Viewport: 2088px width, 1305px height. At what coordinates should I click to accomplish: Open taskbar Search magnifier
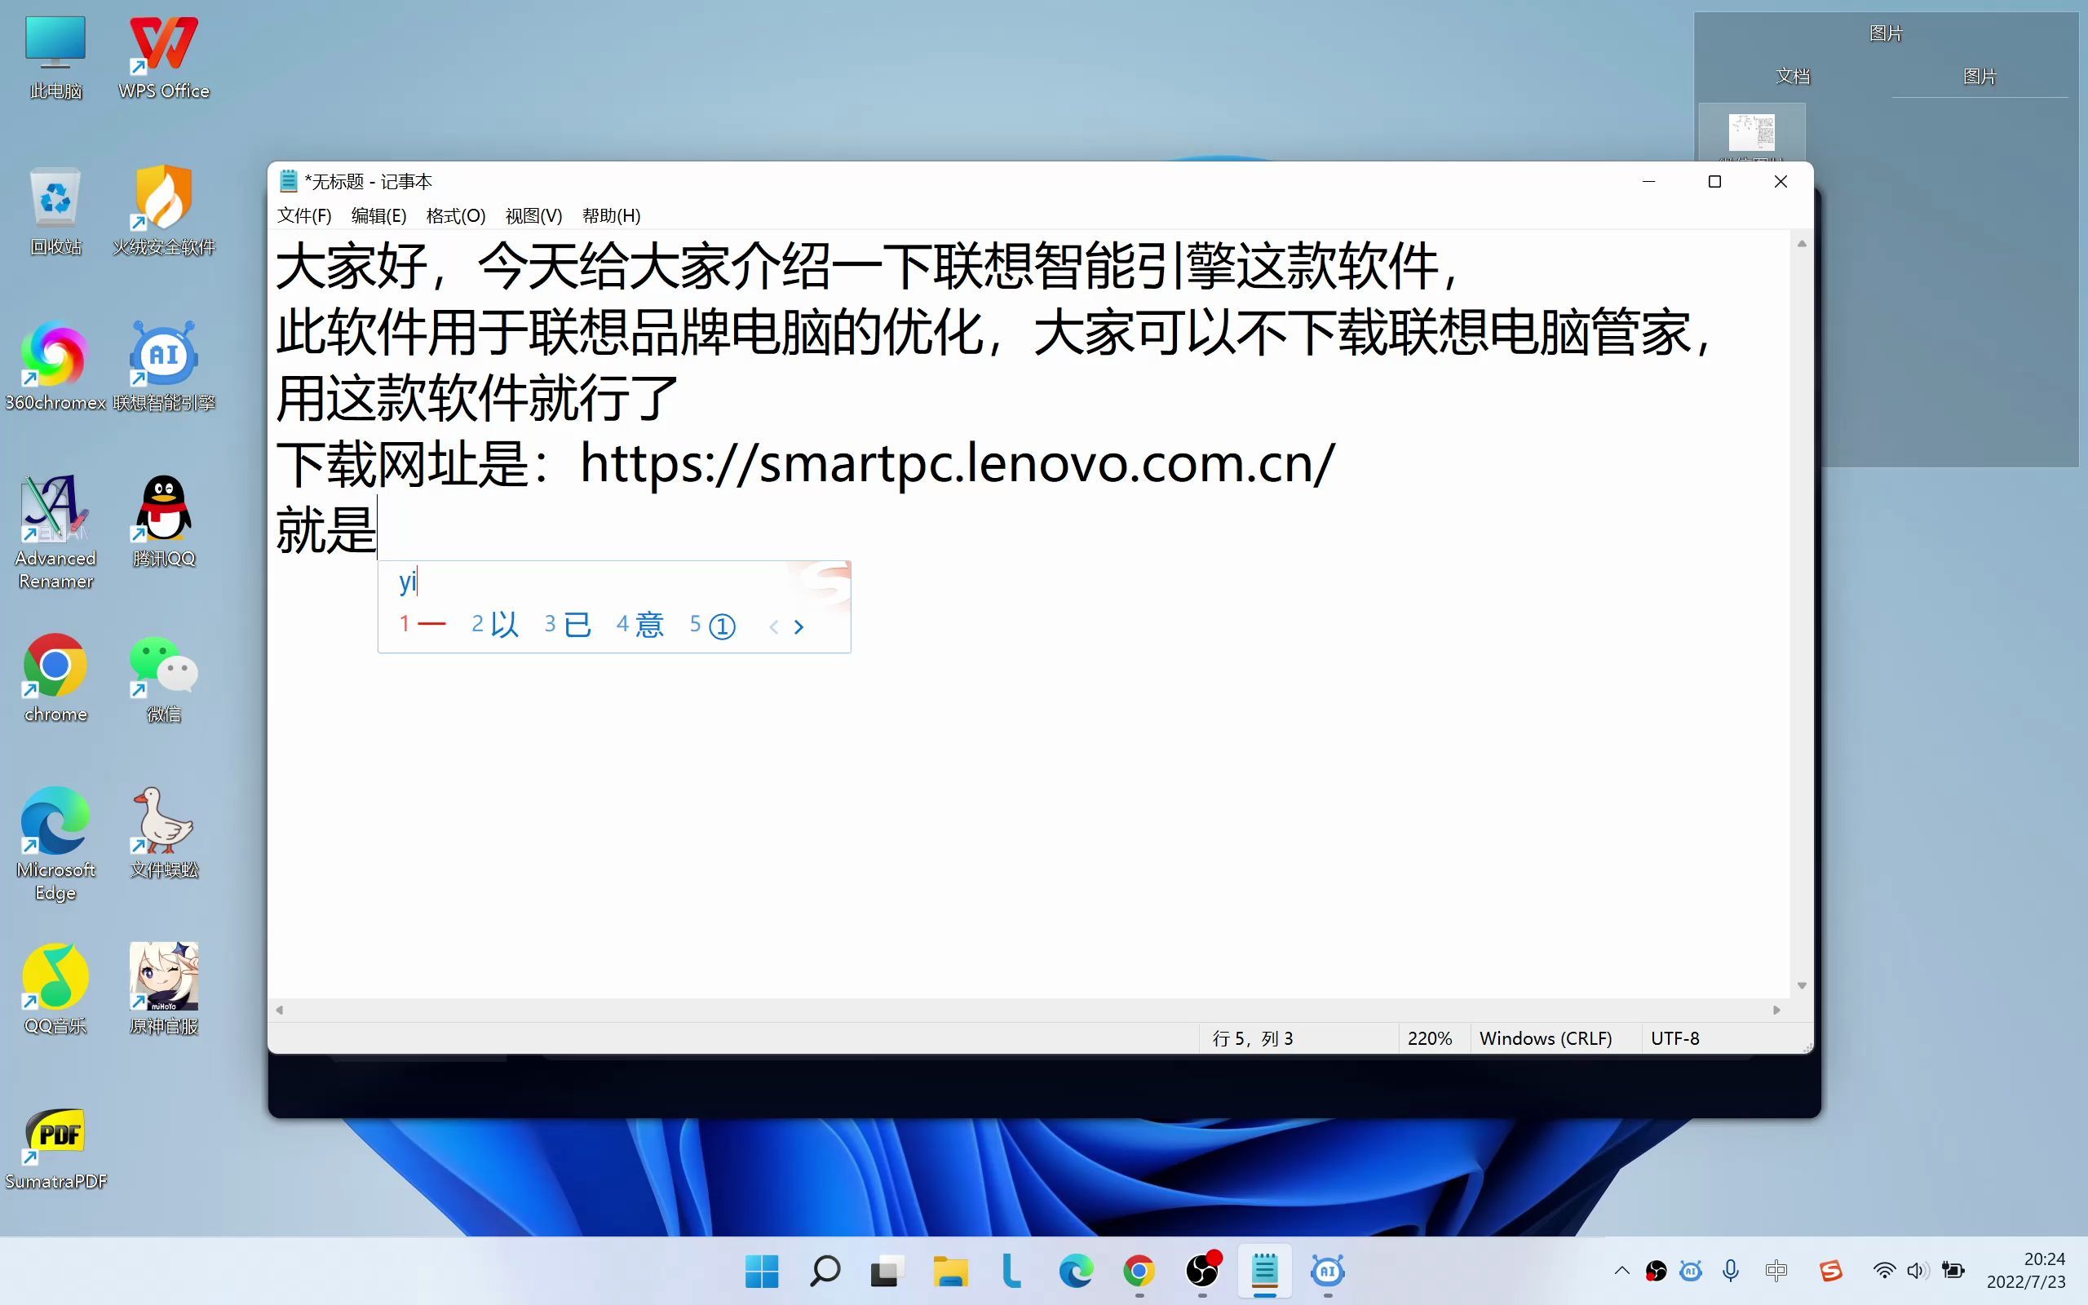tap(825, 1271)
